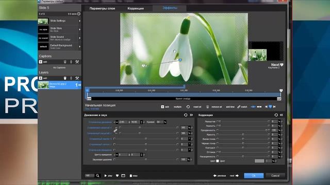The height and width of the screenshot is (185, 330).
Task: Adjust the Контраст slider handle
Action: (x=243, y=147)
